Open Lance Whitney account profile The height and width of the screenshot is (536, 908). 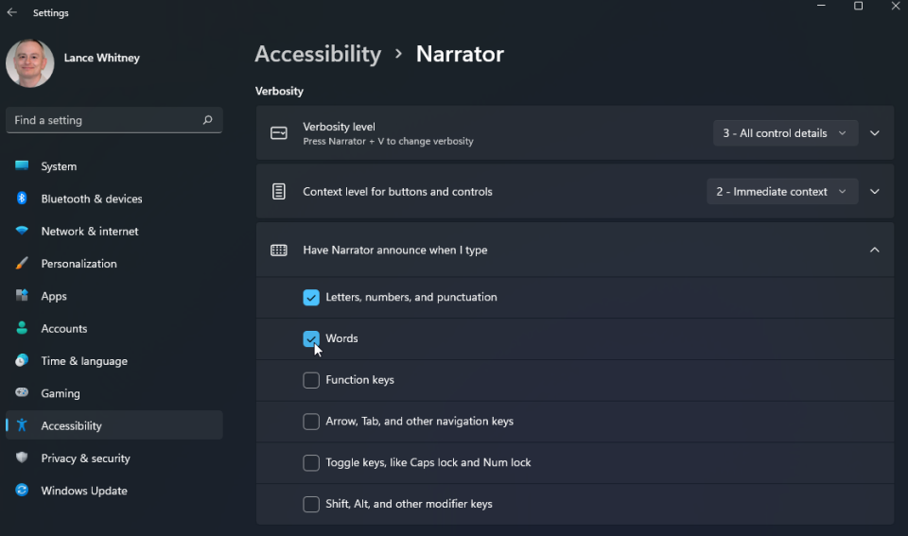click(x=101, y=58)
